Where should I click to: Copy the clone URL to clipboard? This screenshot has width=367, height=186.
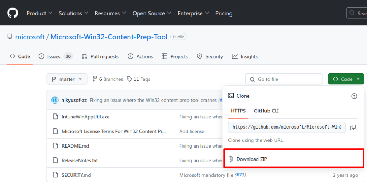click(x=353, y=127)
